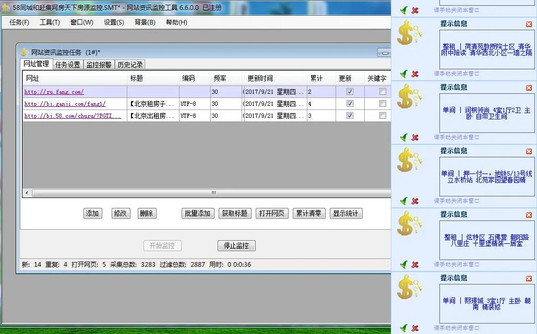The width and height of the screenshot is (537, 334).
Task: Click the 显示统计 button
Action: [346, 213]
